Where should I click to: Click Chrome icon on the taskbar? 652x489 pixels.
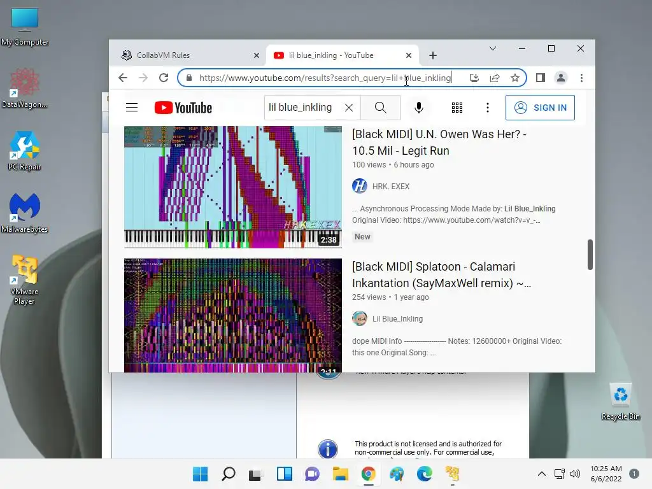pyautogui.click(x=369, y=474)
